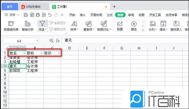Click the formula bar showing 秦天
This screenshot has width=189, height=109.
click(125, 41)
